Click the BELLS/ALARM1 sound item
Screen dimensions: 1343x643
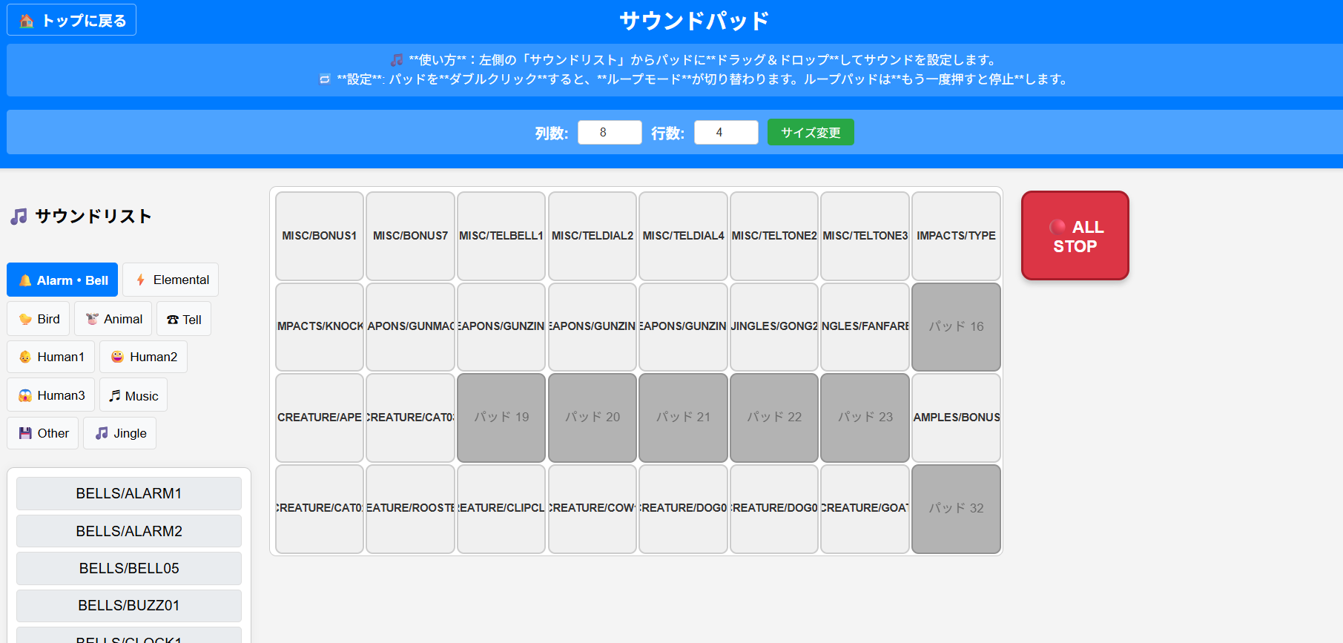click(x=129, y=493)
